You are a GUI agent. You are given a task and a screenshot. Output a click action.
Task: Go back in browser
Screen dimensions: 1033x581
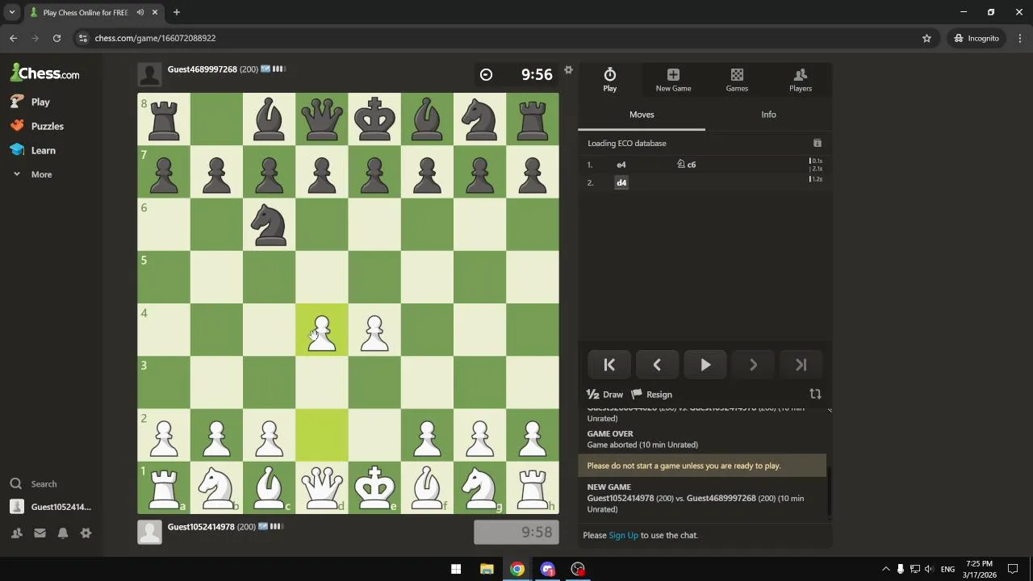[13, 38]
